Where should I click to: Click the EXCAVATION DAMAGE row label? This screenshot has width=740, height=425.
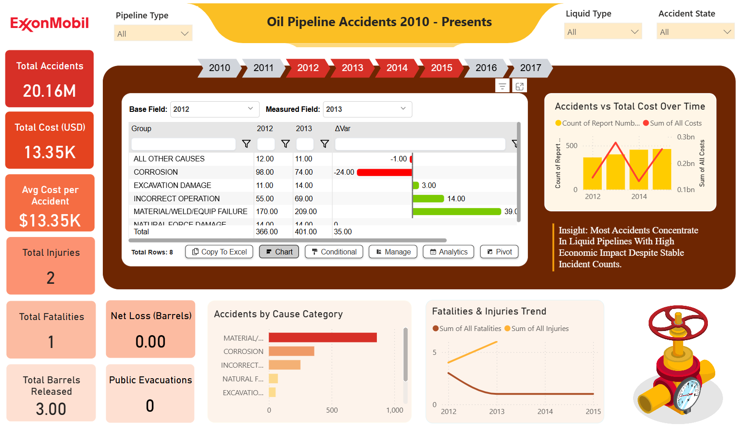(172, 185)
